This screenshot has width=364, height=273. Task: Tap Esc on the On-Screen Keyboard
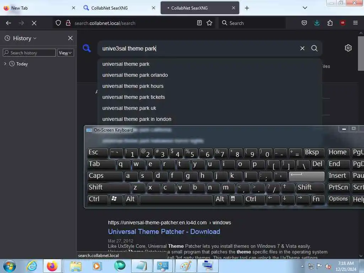tap(97, 153)
